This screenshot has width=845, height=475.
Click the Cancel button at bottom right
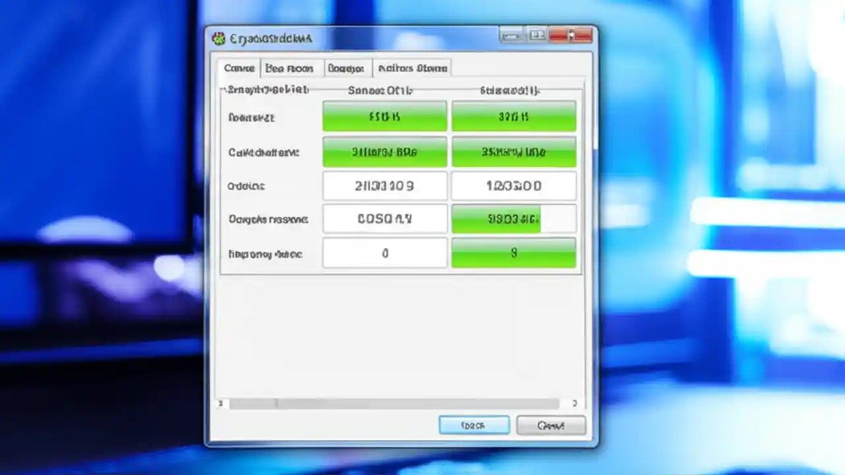(551, 425)
